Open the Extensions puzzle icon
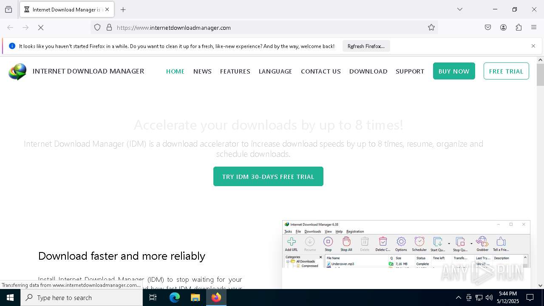 (518, 28)
